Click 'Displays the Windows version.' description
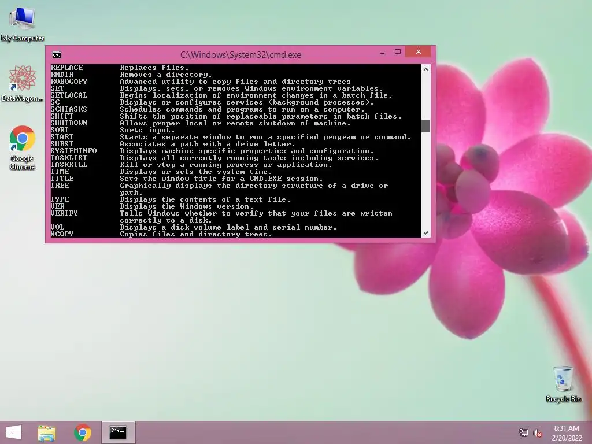Screen dimensions: 592x444 pos(187,206)
